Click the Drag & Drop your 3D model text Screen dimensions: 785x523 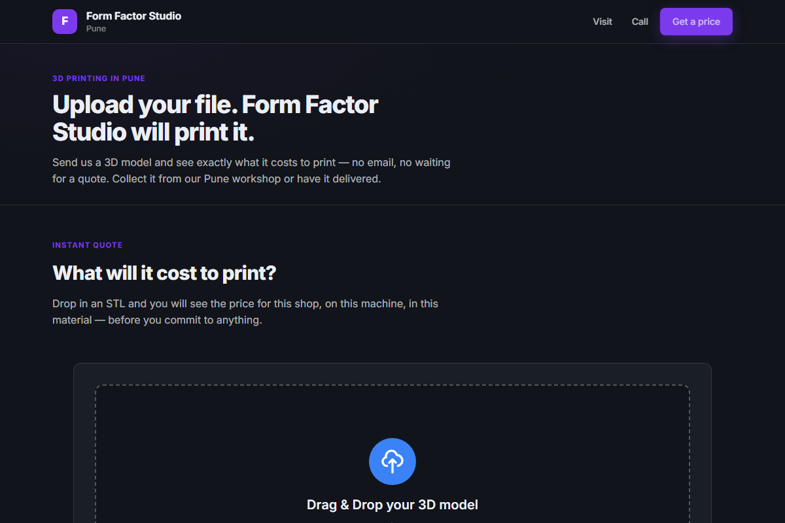click(x=392, y=505)
